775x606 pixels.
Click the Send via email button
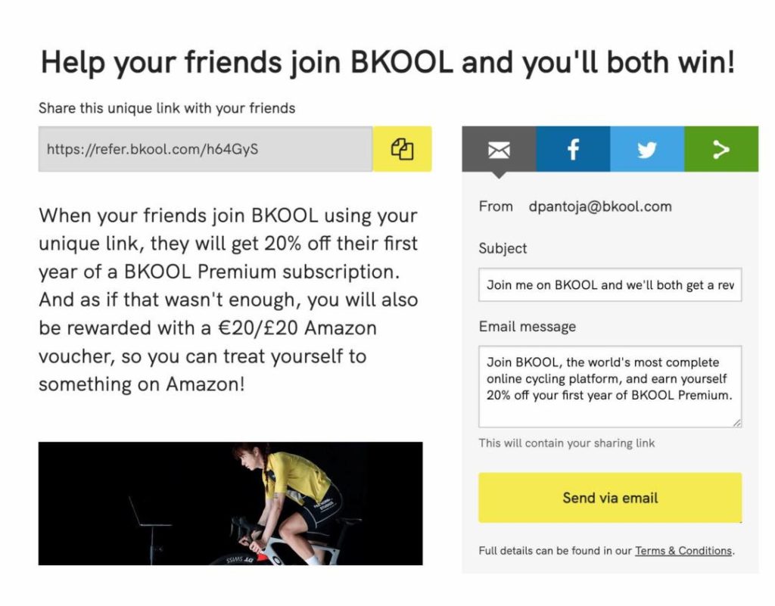point(610,497)
